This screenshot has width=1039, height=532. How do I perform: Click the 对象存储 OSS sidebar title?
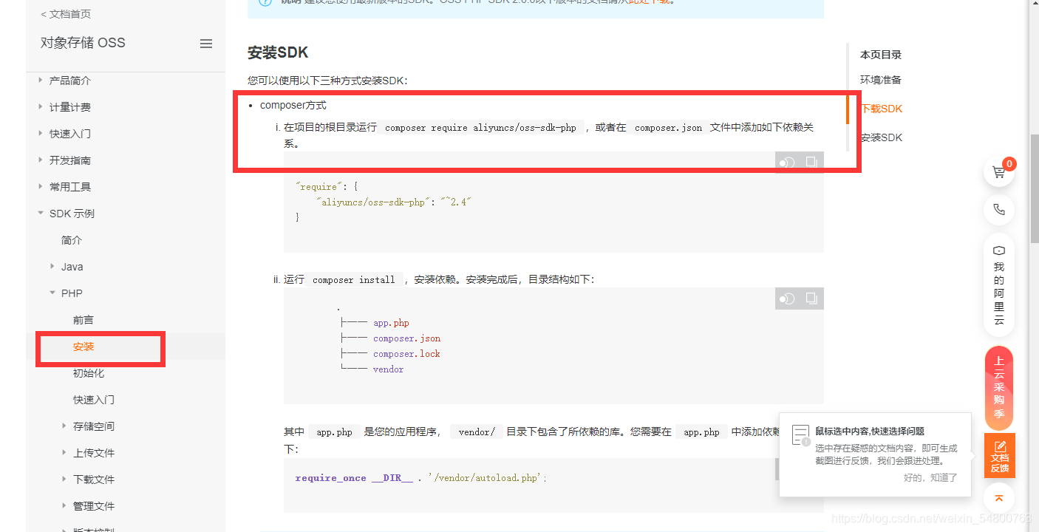click(x=83, y=43)
